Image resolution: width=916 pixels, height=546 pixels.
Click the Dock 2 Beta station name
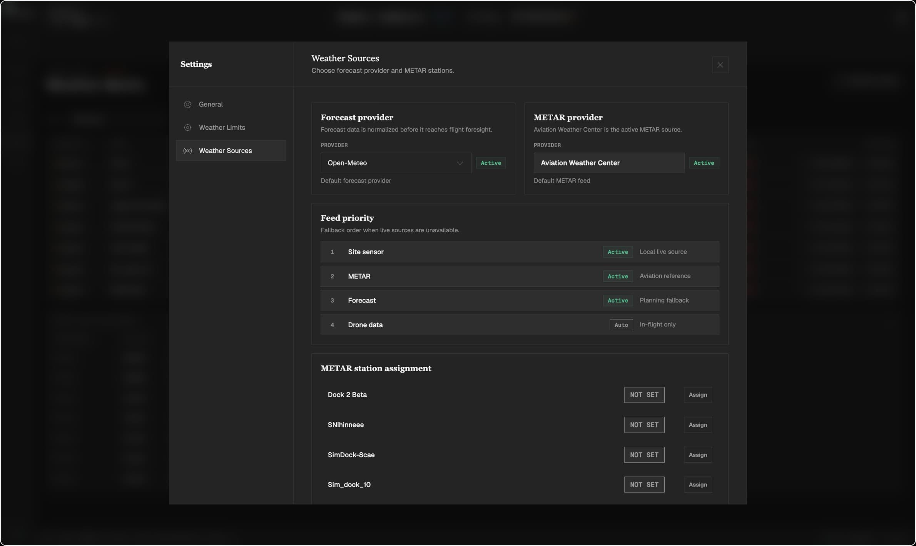point(347,395)
